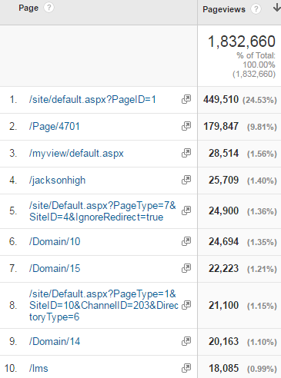The width and height of the screenshot is (281, 378).
Task: Open /myview/default.aspx external link icon
Action: click(x=186, y=153)
